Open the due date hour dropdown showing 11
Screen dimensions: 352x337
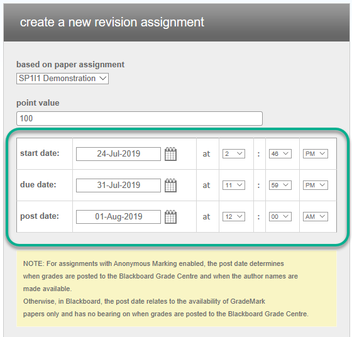pyautogui.click(x=234, y=185)
